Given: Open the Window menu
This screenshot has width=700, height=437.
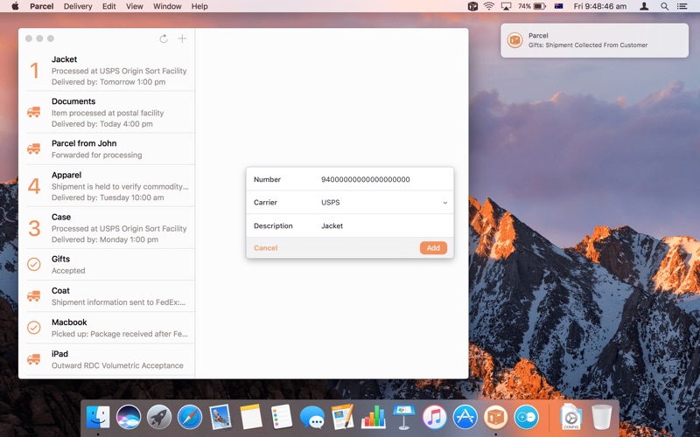Looking at the screenshot, I should 167,6.
